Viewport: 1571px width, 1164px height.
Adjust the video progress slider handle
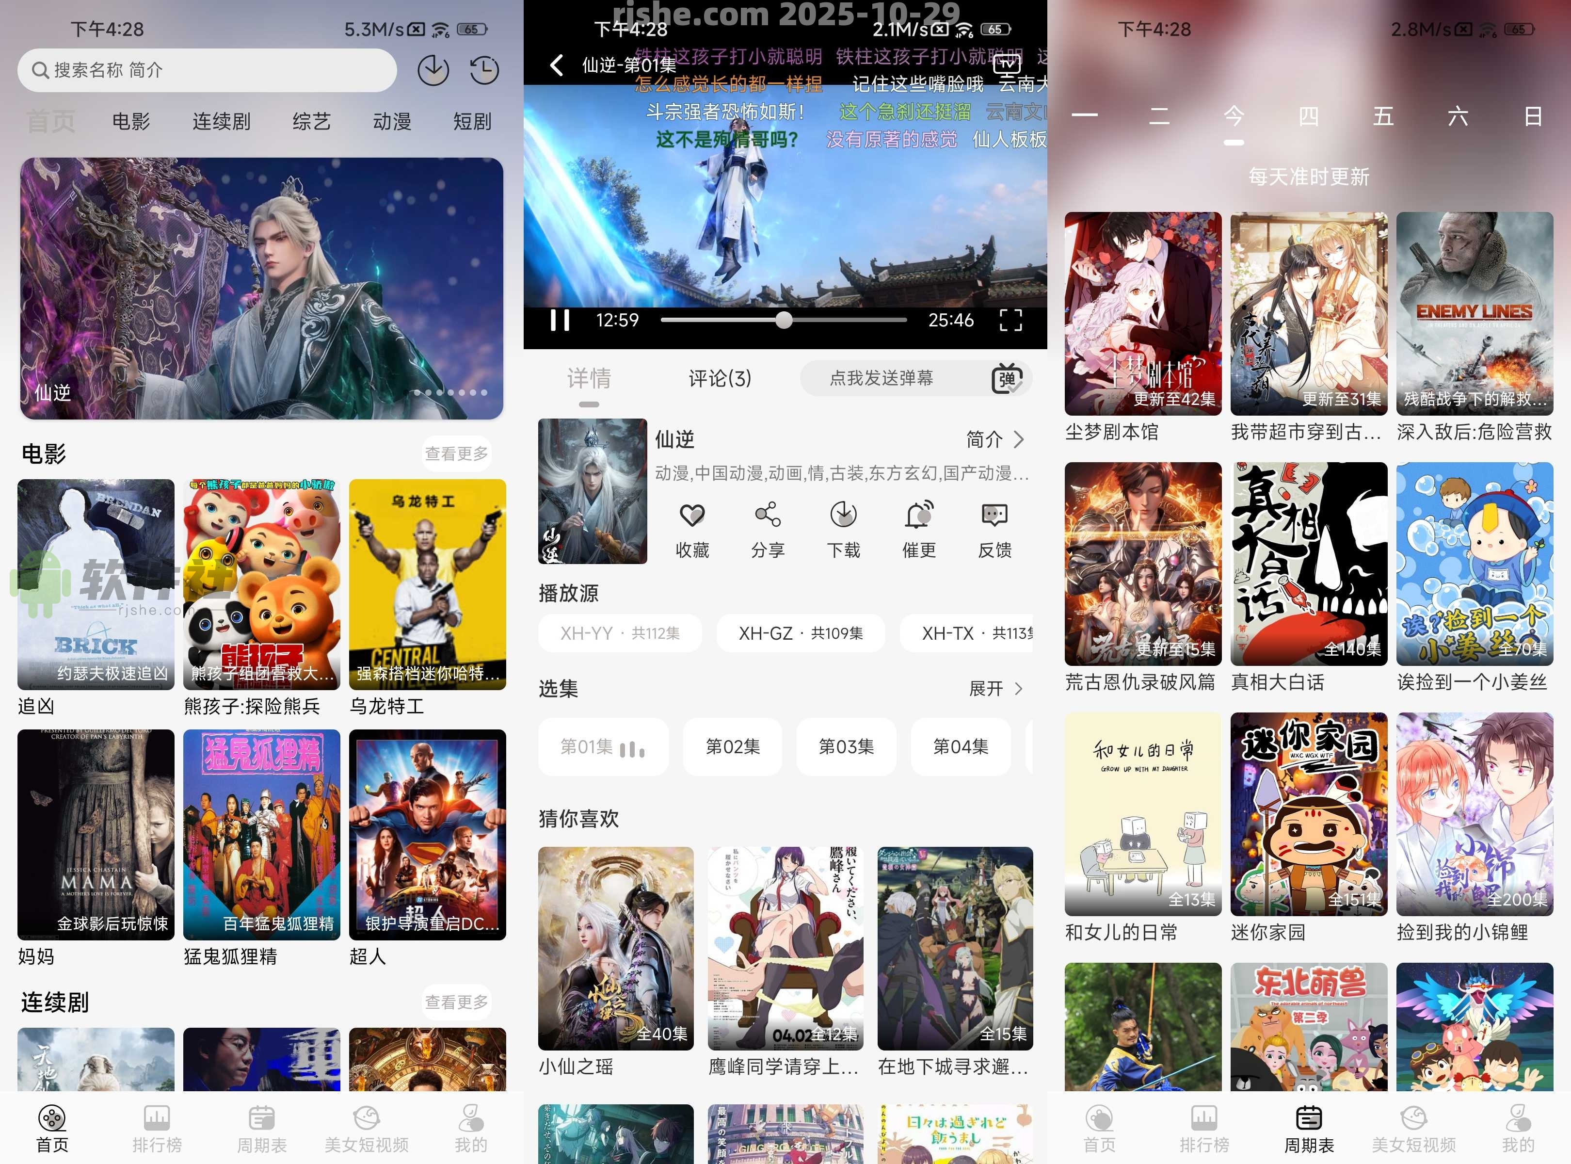tap(784, 320)
